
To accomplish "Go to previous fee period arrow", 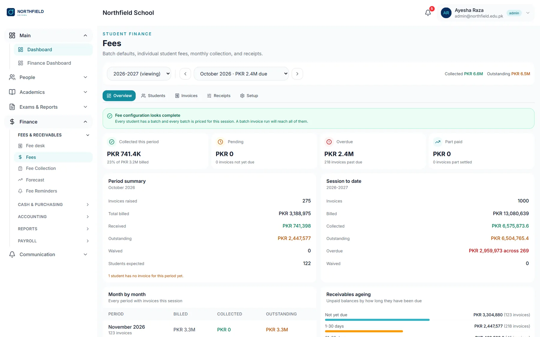I will tap(185, 74).
